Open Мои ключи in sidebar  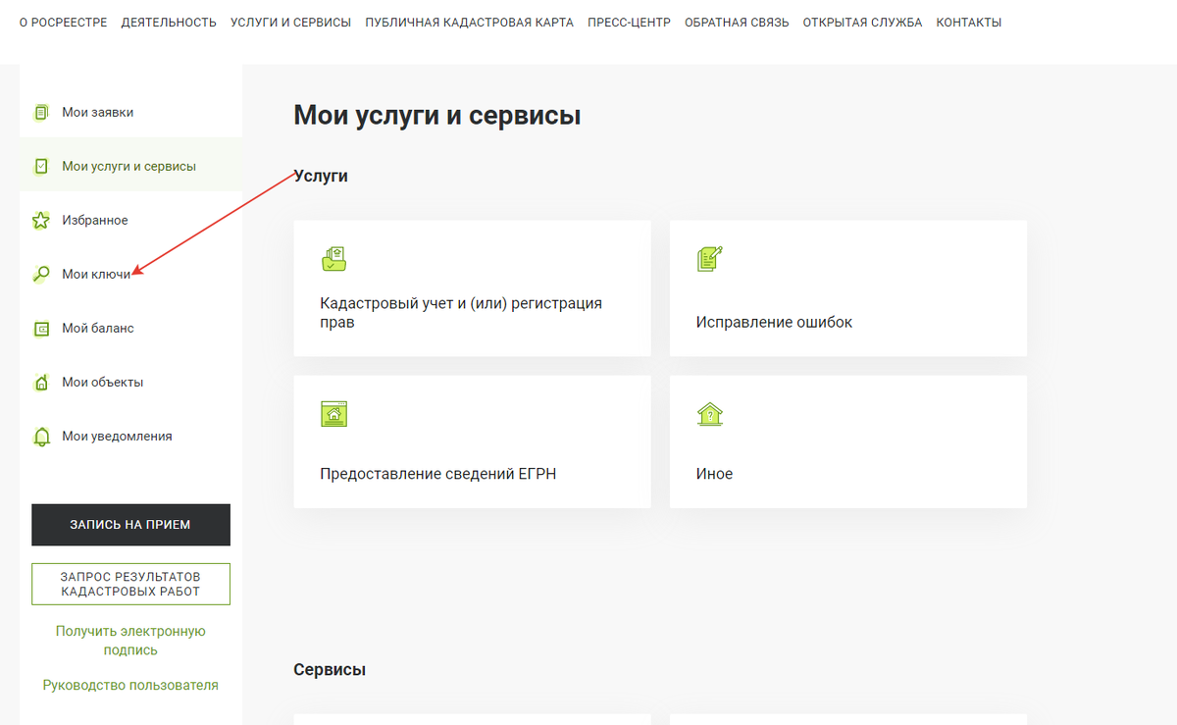[96, 275]
